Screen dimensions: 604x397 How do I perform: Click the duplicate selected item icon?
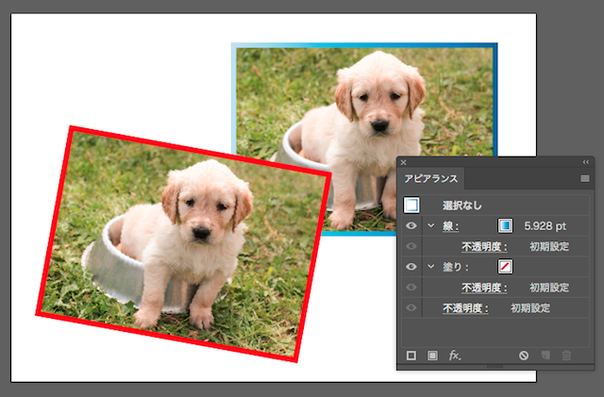(x=545, y=355)
